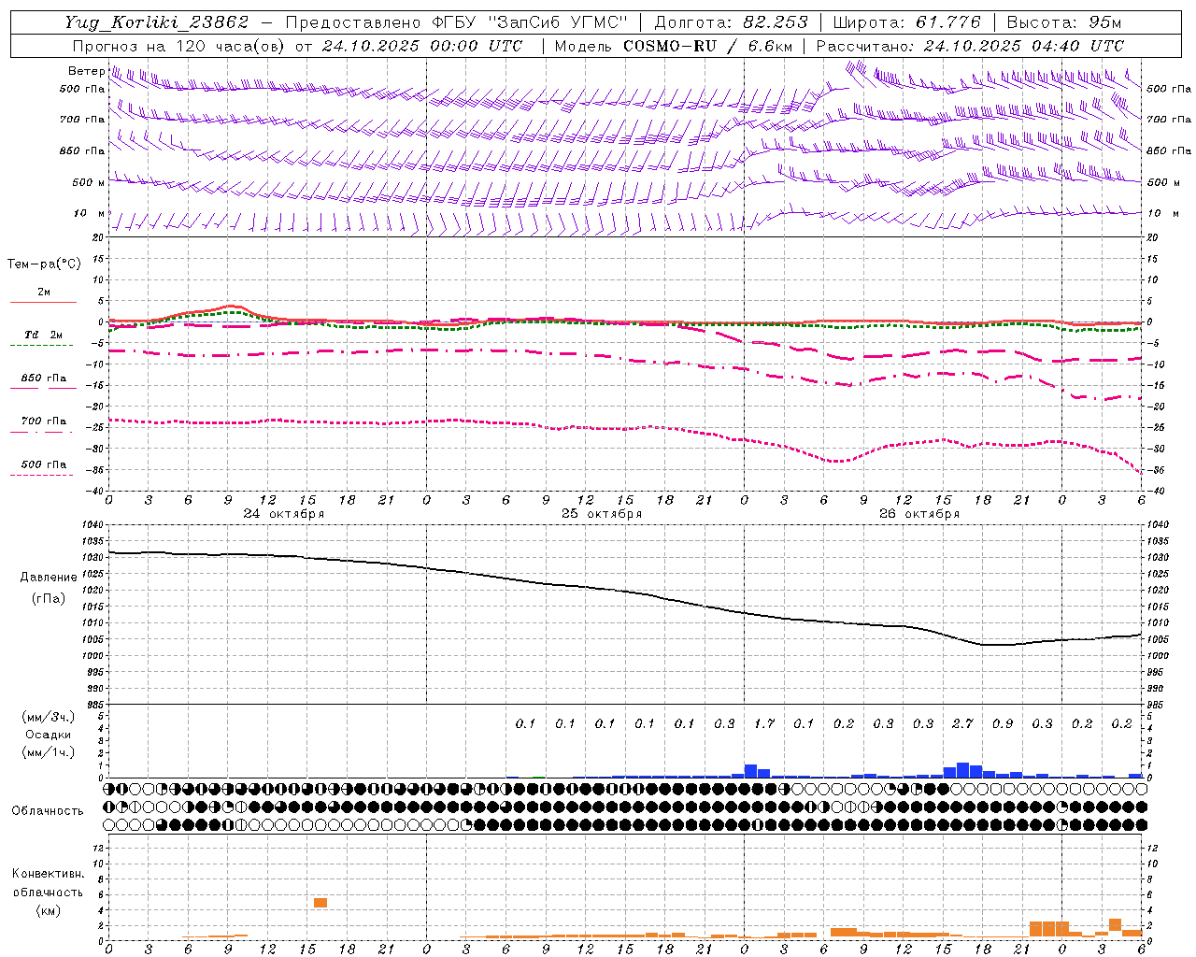Image resolution: width=1196 pixels, height=957 pixels.
Task: Click the 24 октября date label
Action: tap(284, 514)
